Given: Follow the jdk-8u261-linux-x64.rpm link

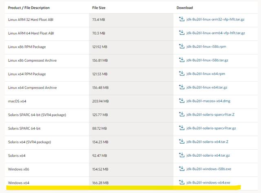Looking at the screenshot, I should click(206, 74).
